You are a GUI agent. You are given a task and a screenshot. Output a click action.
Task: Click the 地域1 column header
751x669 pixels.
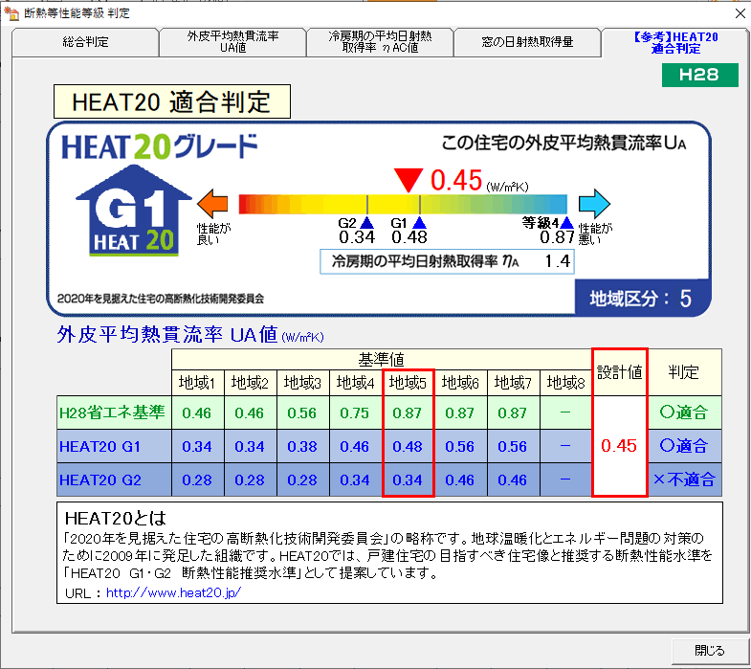pyautogui.click(x=197, y=383)
